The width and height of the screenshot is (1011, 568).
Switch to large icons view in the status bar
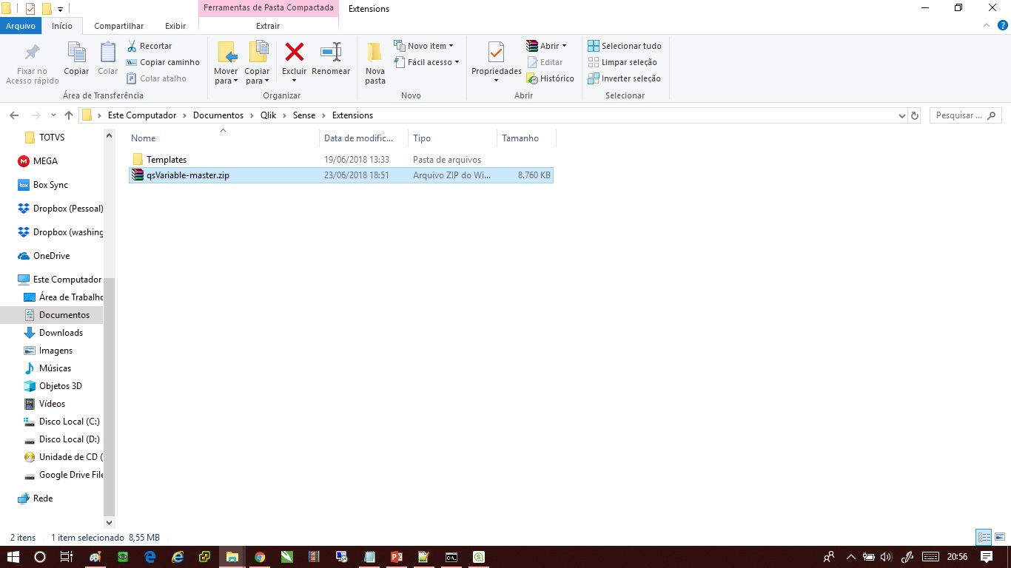(x=999, y=538)
